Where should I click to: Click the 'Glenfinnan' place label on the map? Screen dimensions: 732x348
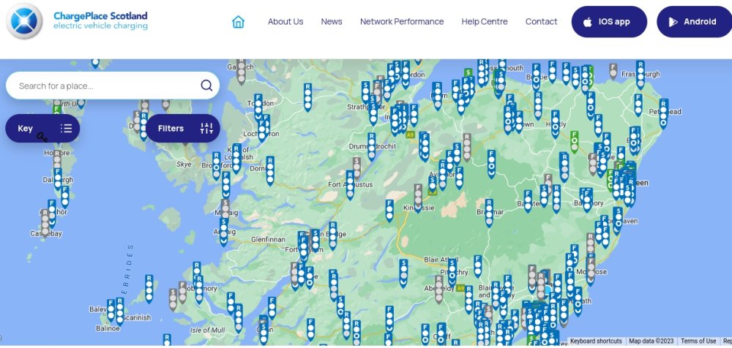(x=268, y=239)
